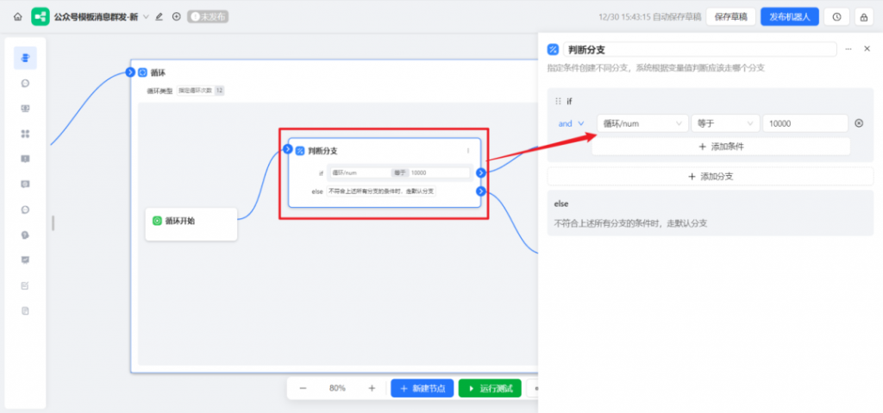
Task: Click the drag handle beside if
Action: 558,102
